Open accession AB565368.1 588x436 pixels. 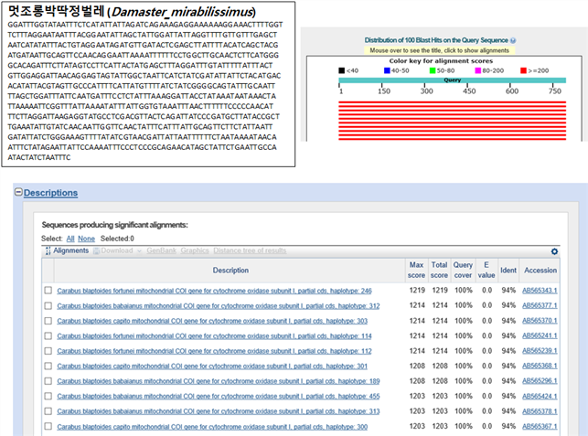pos(540,366)
